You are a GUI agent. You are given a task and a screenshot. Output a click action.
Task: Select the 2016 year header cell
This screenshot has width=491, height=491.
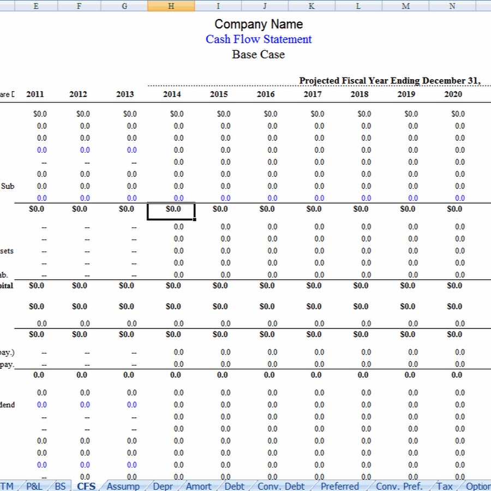tap(266, 94)
